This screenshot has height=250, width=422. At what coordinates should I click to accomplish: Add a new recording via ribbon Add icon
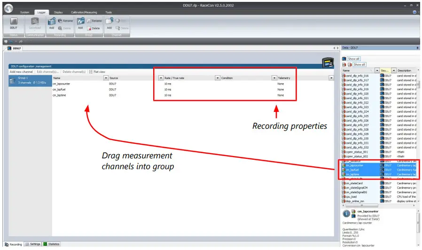coord(52,21)
